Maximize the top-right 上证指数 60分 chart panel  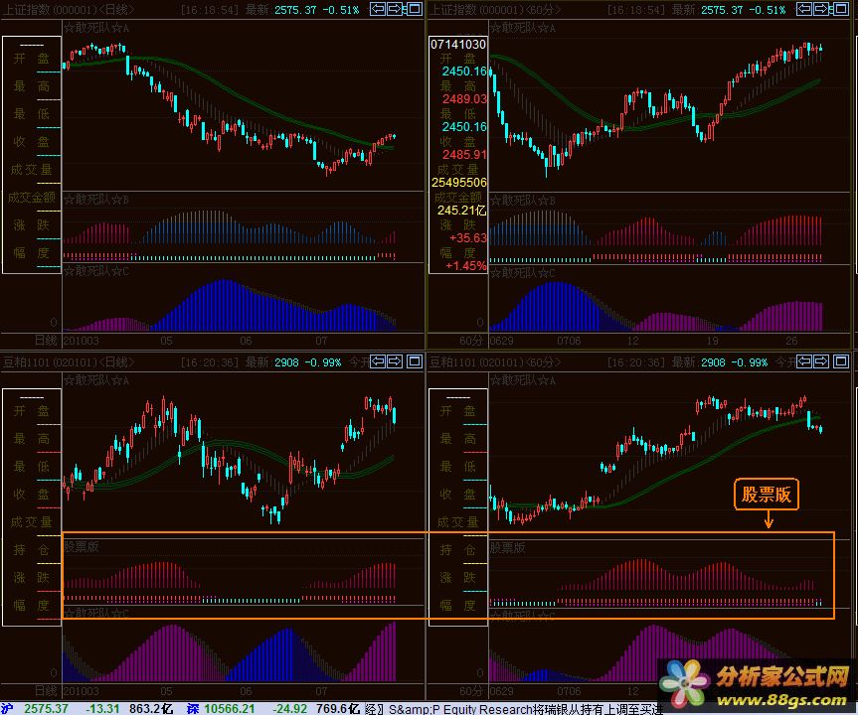[x=839, y=10]
